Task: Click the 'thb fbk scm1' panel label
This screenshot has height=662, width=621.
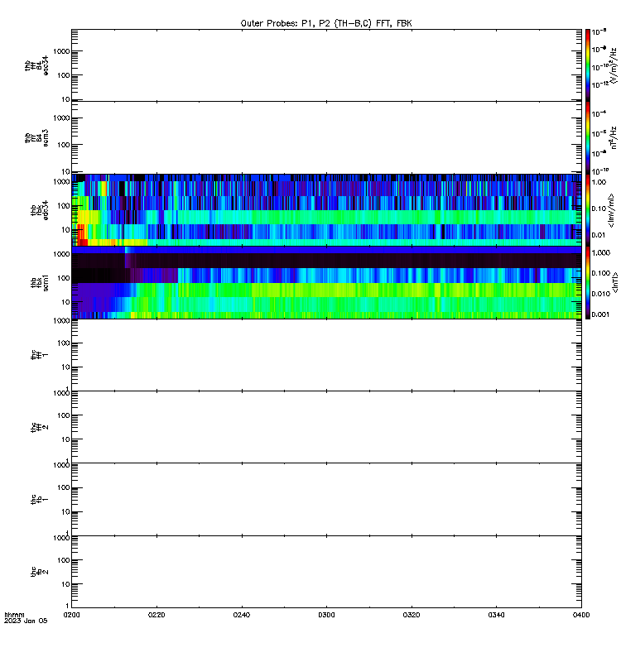Action: click(40, 282)
